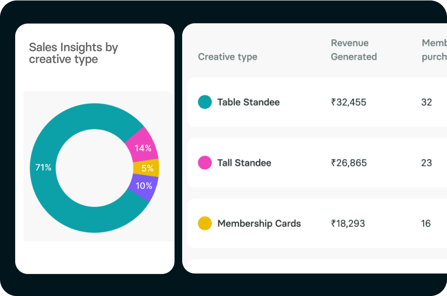Click the 32 memberships count for Table Standee

tap(426, 102)
